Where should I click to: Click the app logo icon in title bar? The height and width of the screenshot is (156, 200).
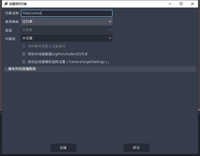coord(6,4)
